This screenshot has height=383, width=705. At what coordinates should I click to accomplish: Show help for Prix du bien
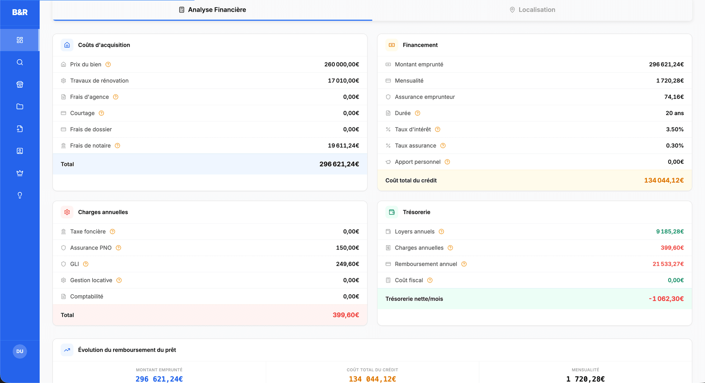(108, 65)
